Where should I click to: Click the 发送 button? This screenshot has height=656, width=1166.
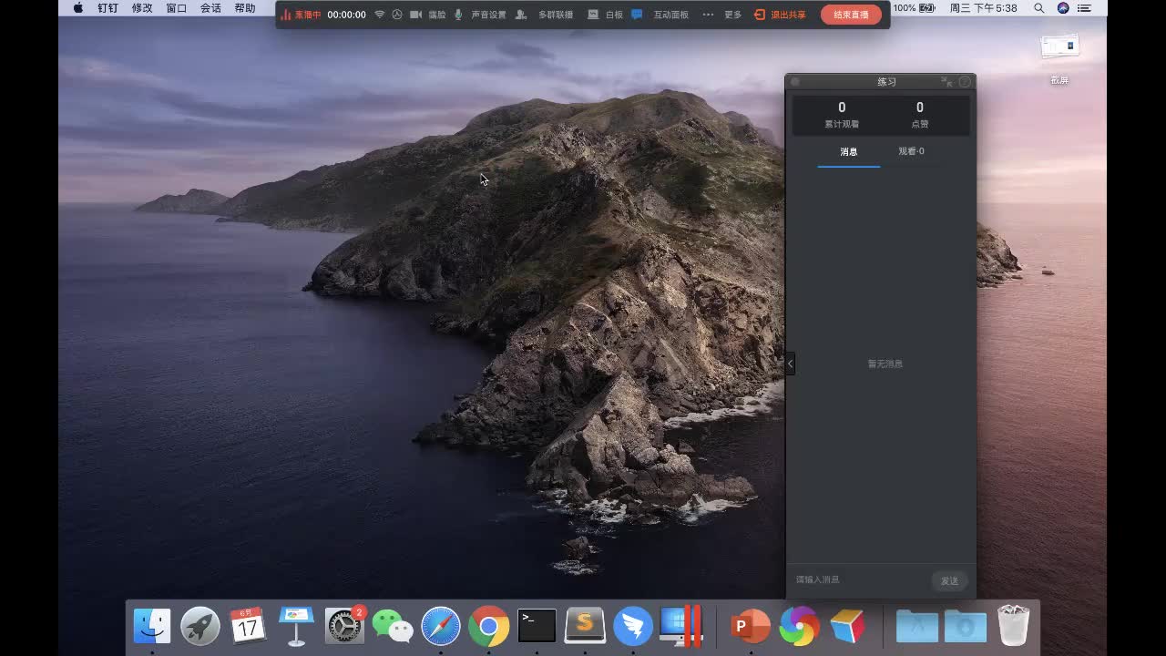(950, 581)
